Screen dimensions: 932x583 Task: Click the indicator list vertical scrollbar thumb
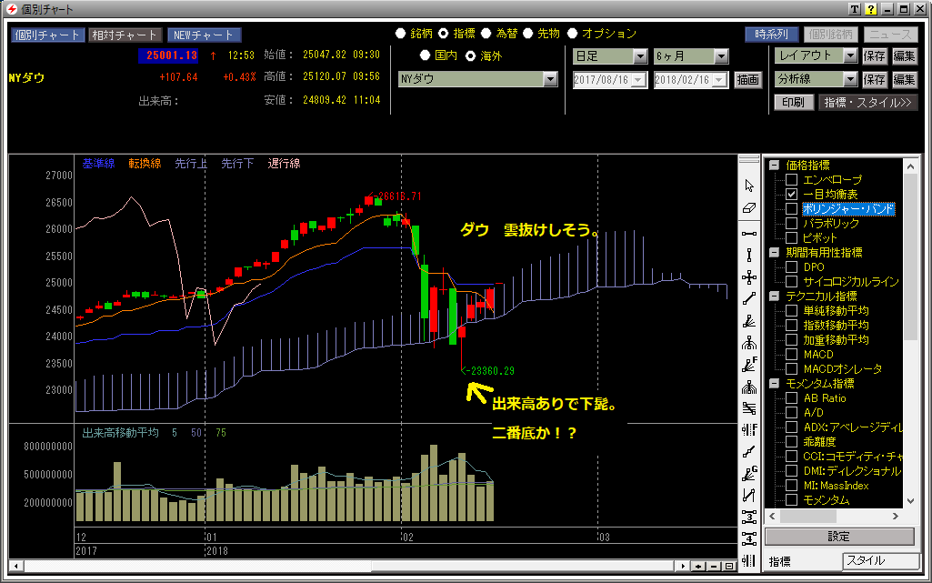point(910,258)
